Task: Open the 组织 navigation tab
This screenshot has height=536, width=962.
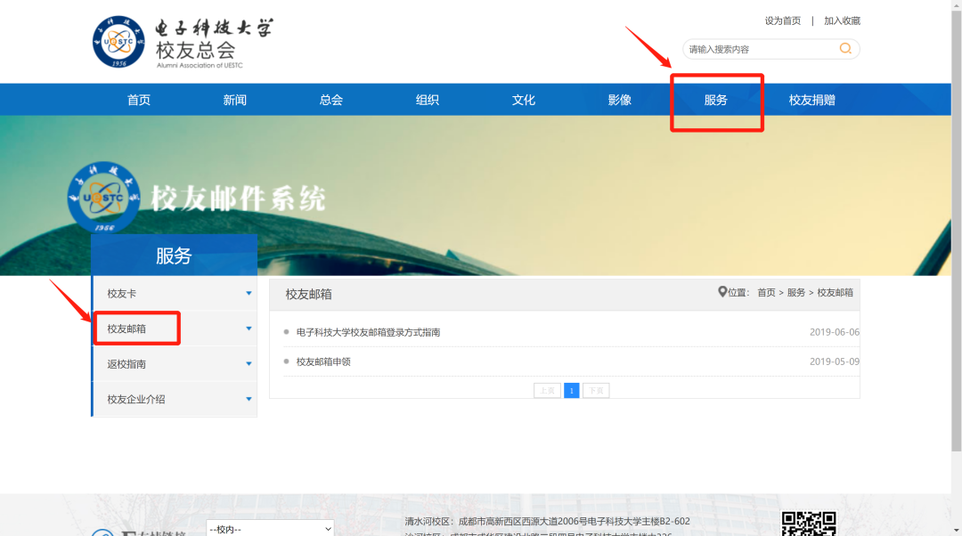Action: (x=427, y=100)
